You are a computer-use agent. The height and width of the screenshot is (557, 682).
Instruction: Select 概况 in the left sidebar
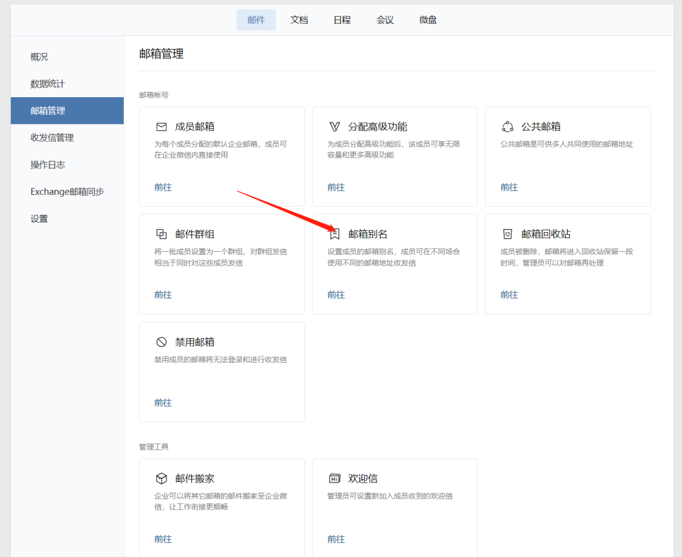39,57
